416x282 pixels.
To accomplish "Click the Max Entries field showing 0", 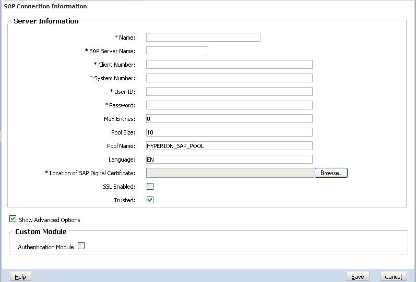I will click(x=229, y=119).
